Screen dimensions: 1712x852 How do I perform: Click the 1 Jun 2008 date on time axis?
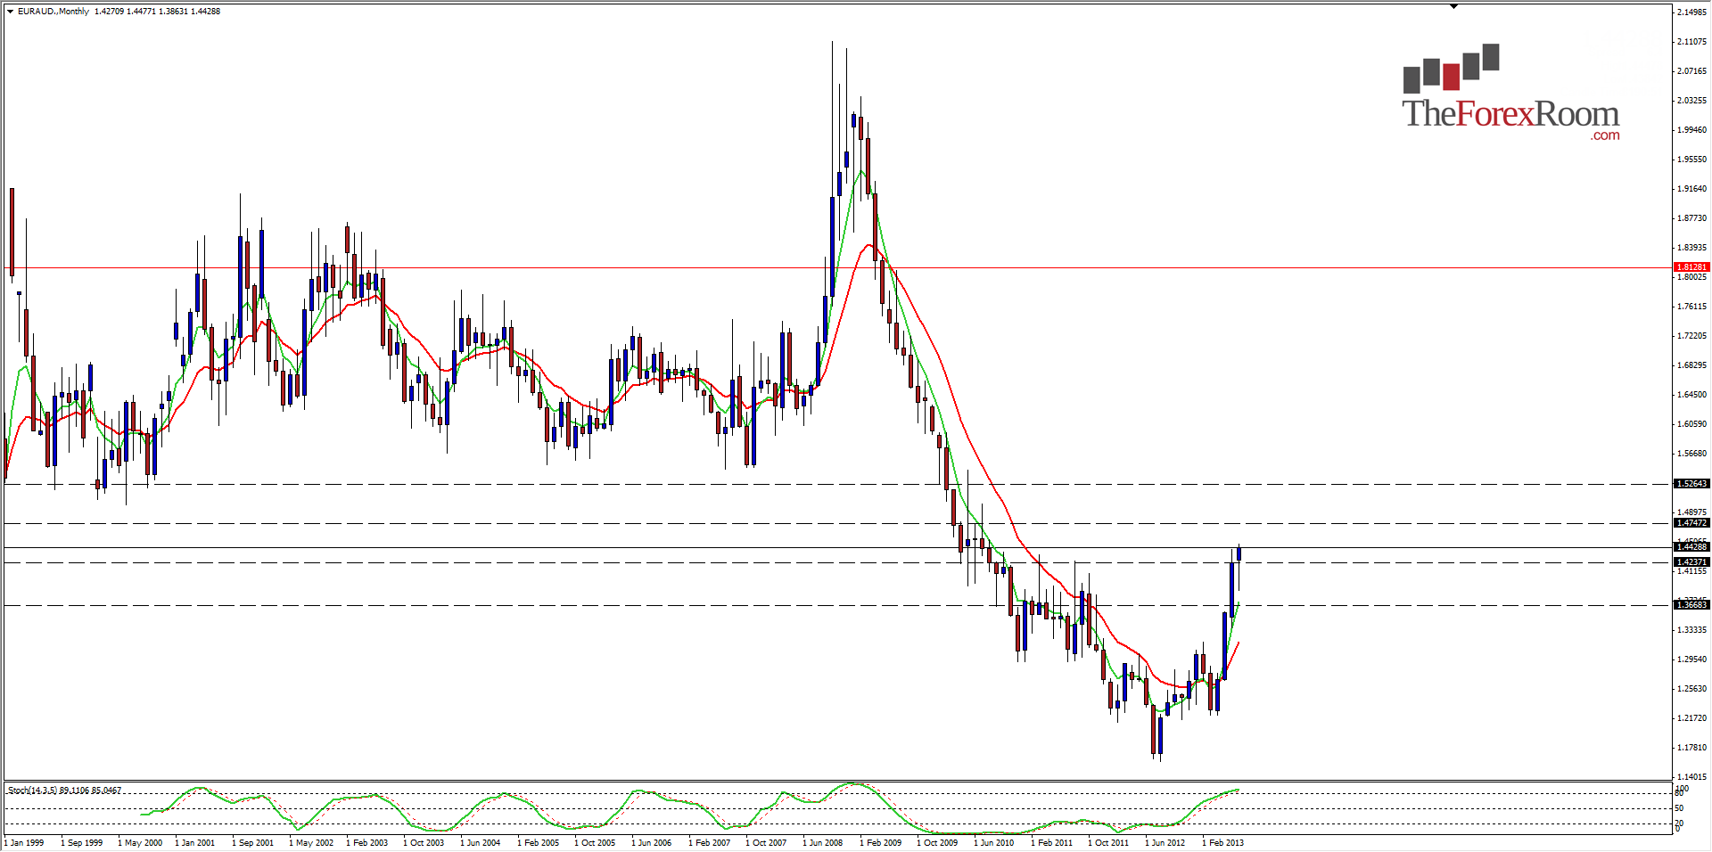(823, 843)
